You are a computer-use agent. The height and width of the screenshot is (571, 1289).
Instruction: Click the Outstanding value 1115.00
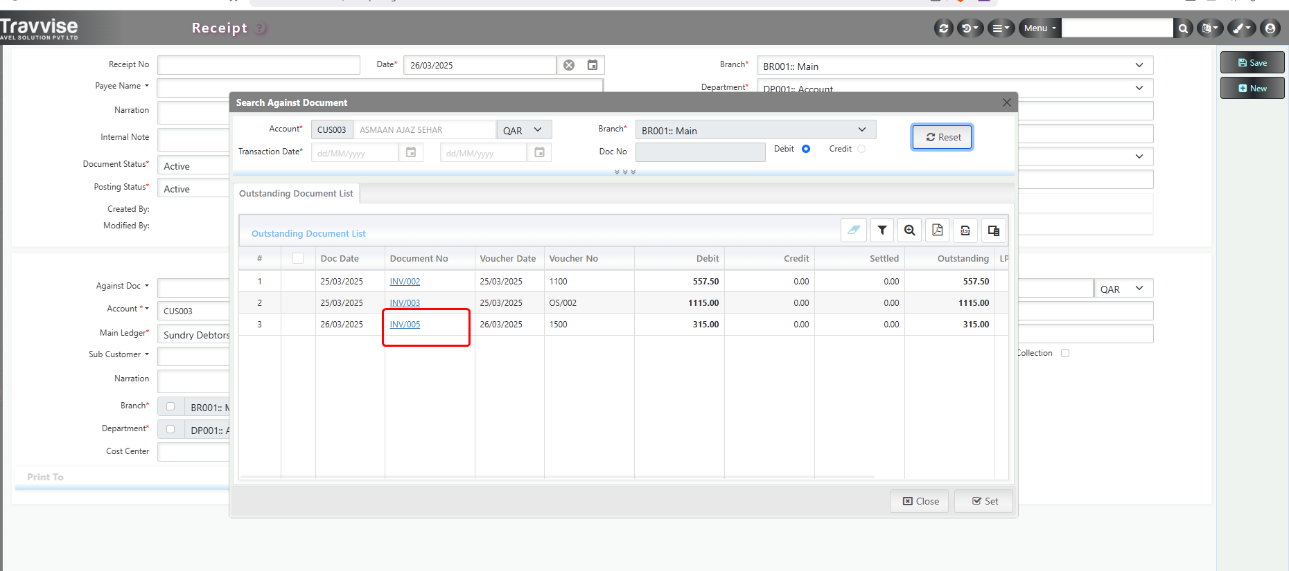974,303
